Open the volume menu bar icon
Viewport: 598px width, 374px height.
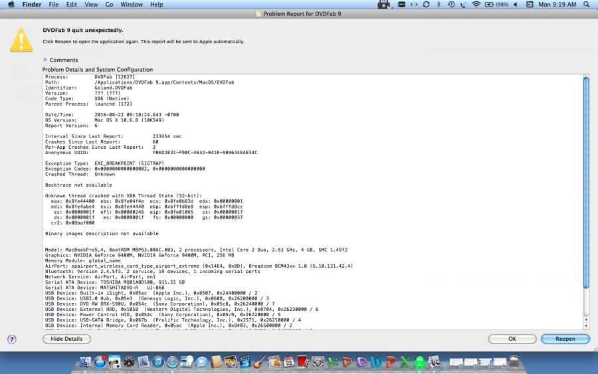pos(515,5)
